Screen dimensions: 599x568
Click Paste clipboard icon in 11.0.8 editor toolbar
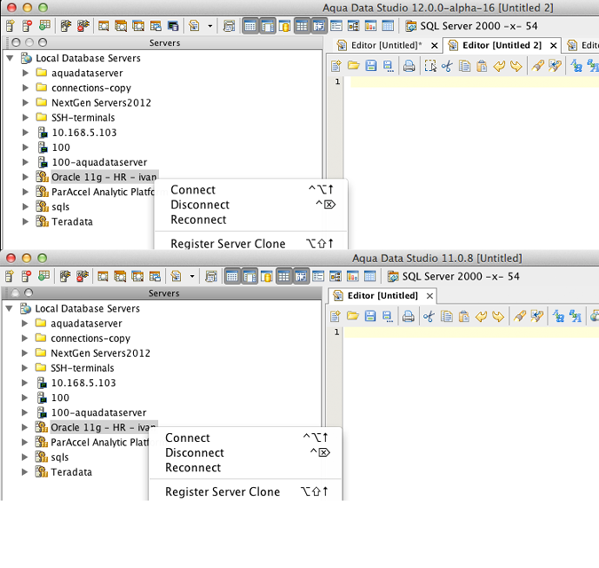tap(464, 316)
